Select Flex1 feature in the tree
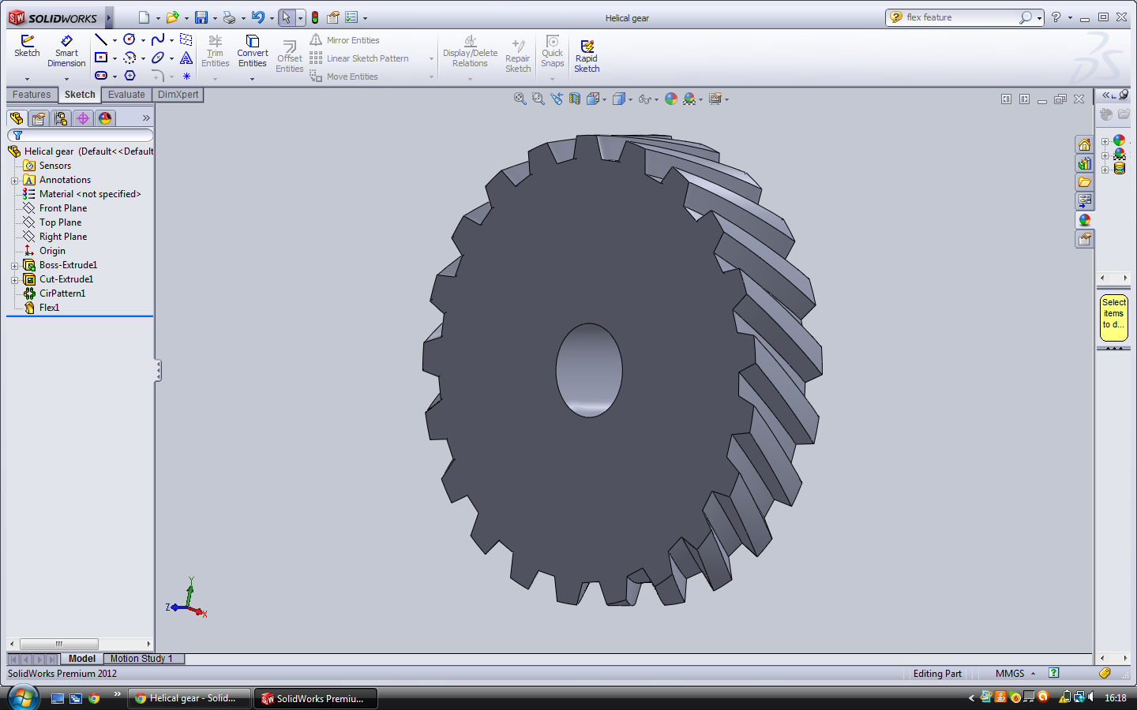Image resolution: width=1137 pixels, height=710 pixels. tap(49, 308)
